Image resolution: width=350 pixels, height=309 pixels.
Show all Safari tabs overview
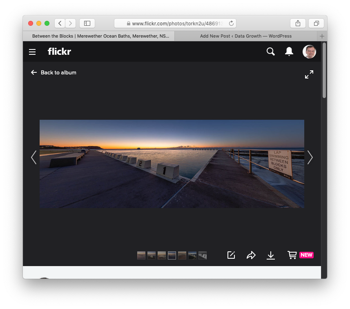[316, 23]
